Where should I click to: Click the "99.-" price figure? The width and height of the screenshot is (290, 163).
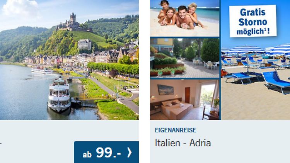[x=108, y=153]
